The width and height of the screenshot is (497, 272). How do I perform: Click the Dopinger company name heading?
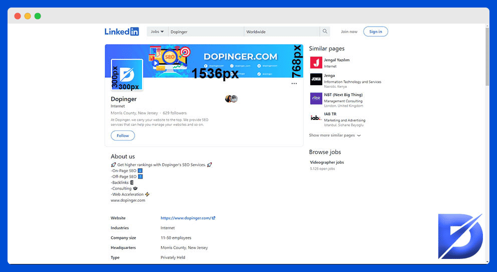coord(123,99)
